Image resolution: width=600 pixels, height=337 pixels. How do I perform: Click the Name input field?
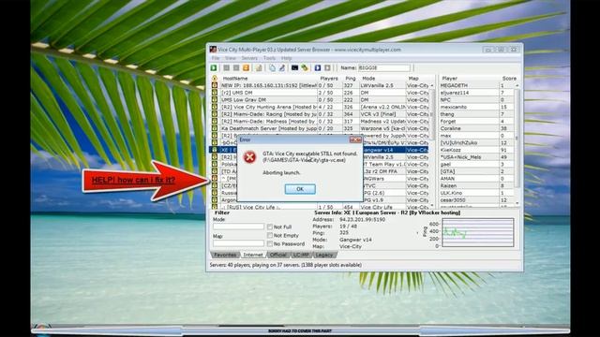click(383, 68)
